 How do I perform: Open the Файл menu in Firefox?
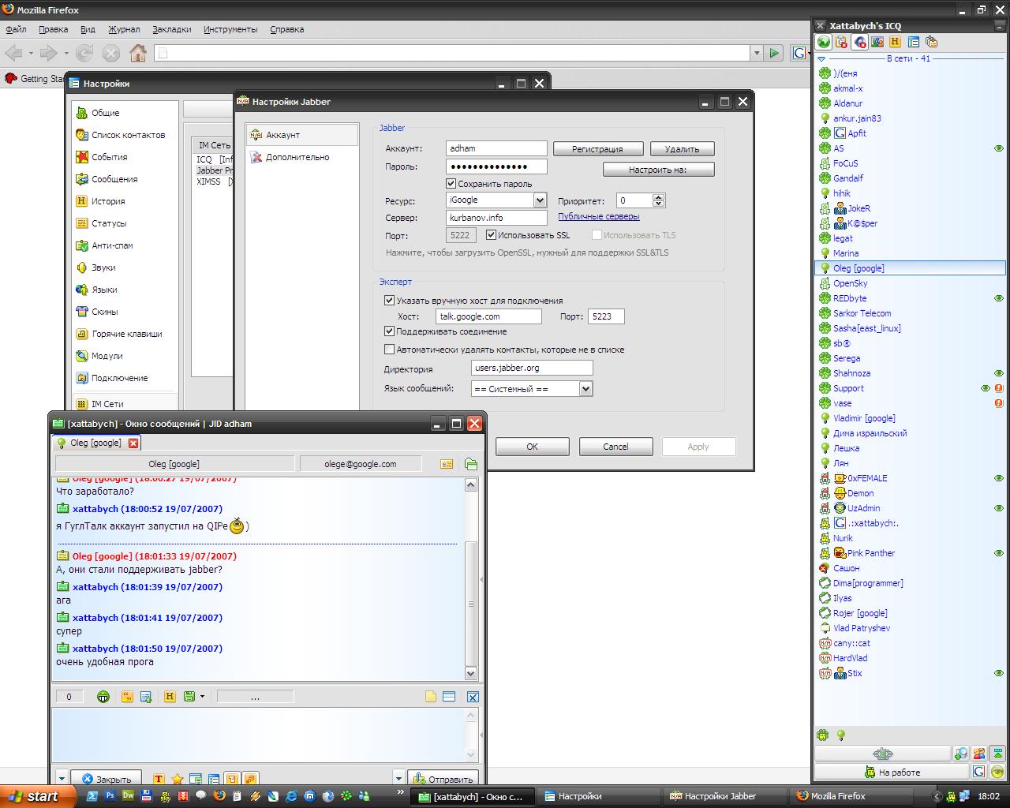pyautogui.click(x=16, y=29)
